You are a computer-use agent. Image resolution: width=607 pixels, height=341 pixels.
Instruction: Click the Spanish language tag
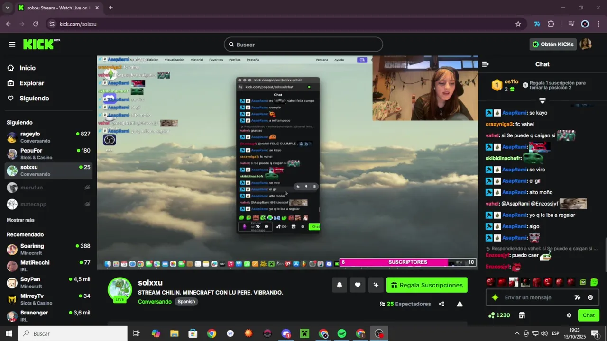point(186,302)
